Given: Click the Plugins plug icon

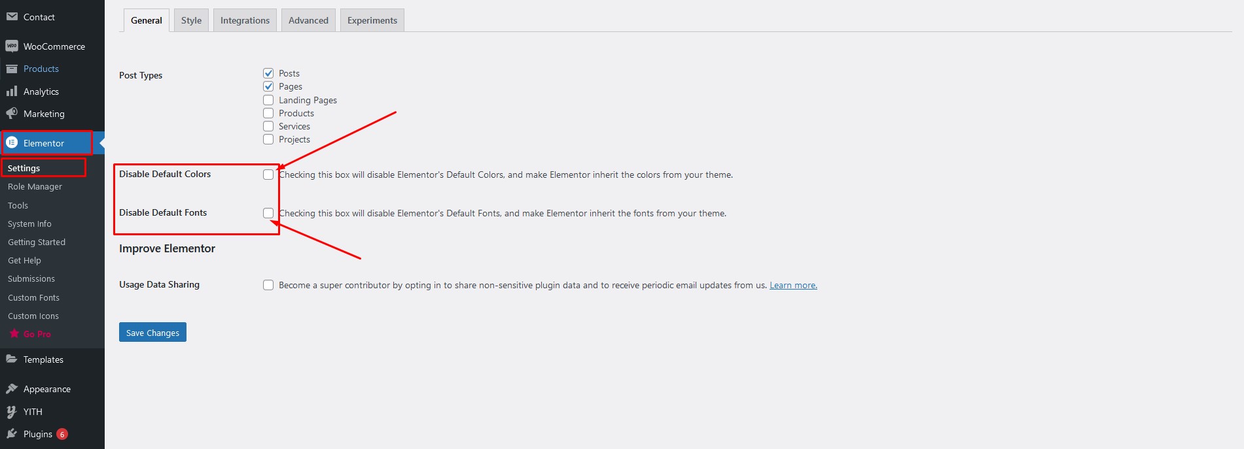Looking at the screenshot, I should click(x=12, y=434).
